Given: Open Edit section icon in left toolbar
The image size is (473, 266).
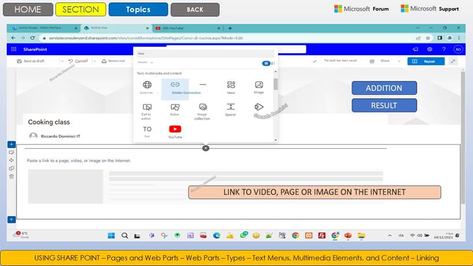Looking at the screenshot, I should pos(12,153).
